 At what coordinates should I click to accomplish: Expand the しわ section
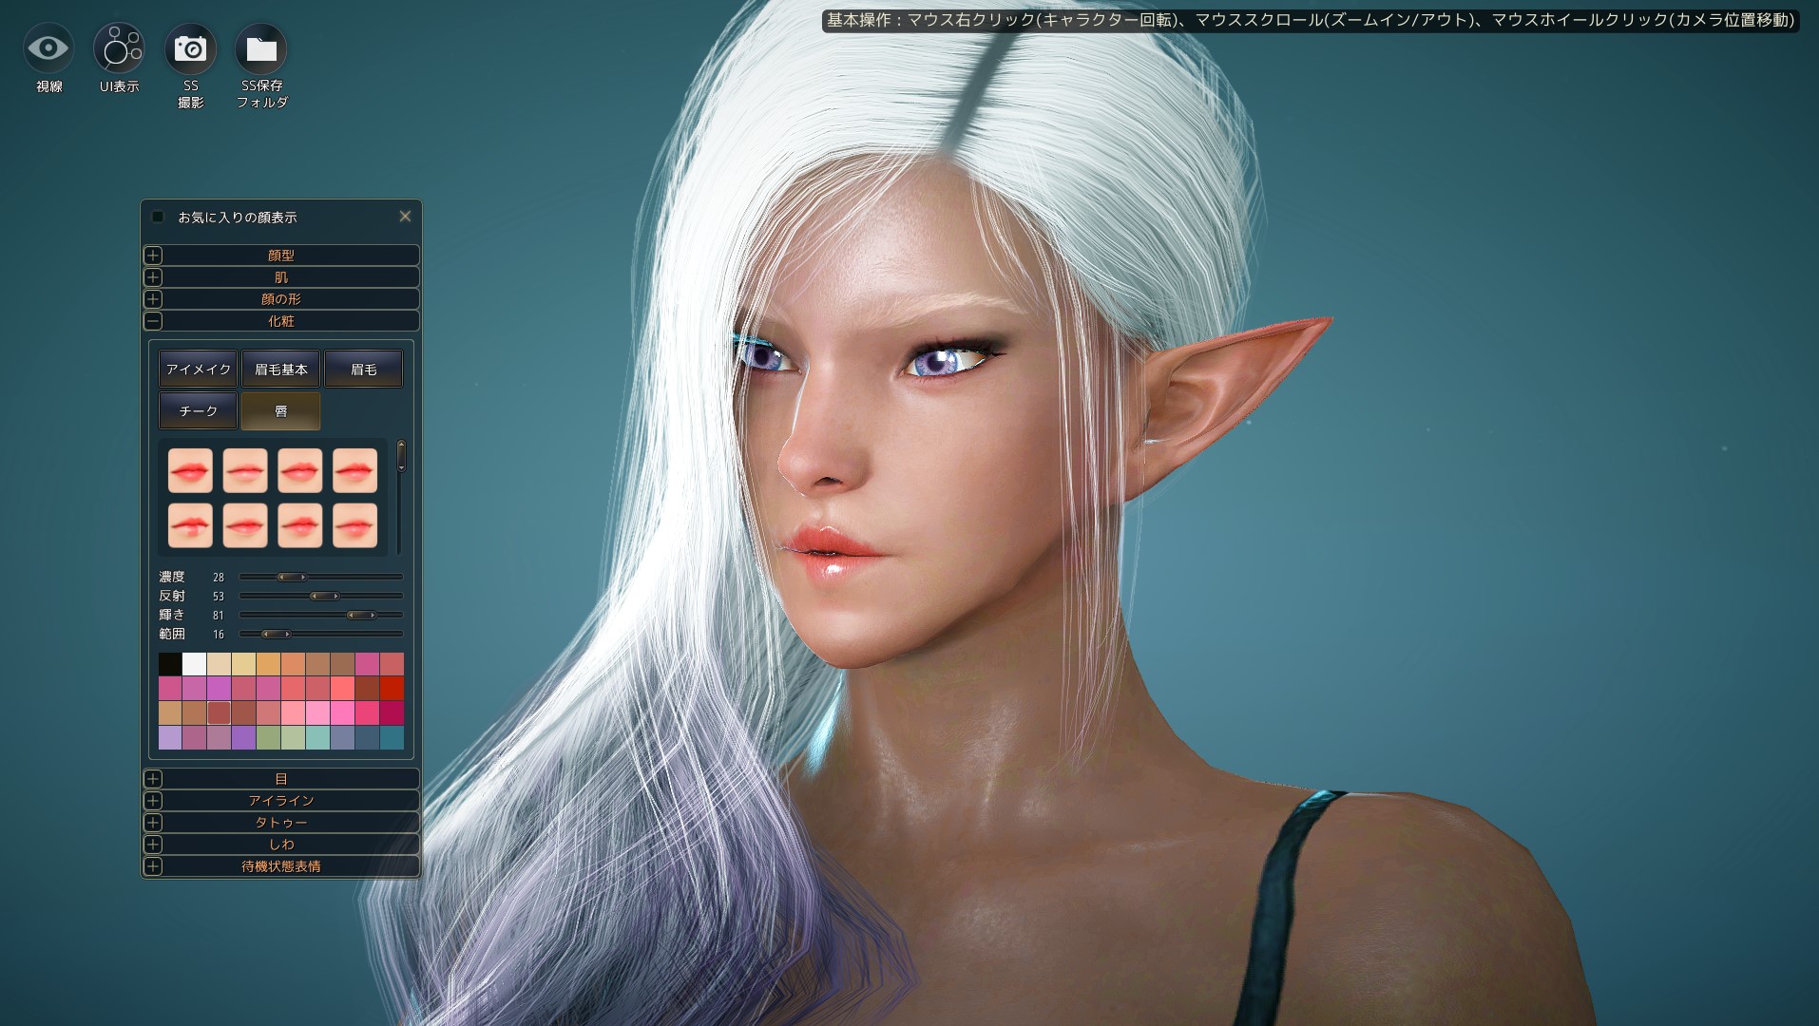281,845
